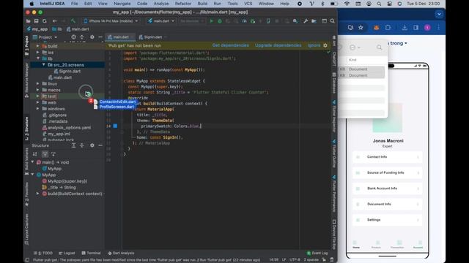Viewport: 469px width, 263px height.
Task: Collapse the src_20.screens folder
Action: pos(44,65)
